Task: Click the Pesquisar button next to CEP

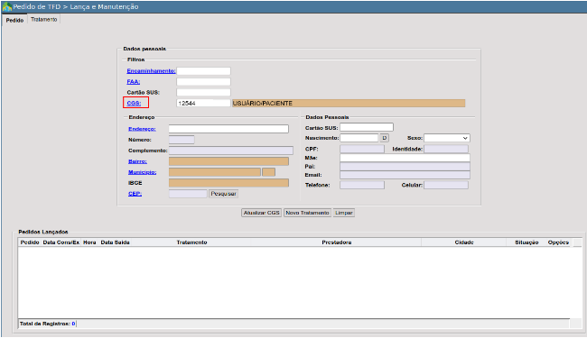Action: [223, 194]
